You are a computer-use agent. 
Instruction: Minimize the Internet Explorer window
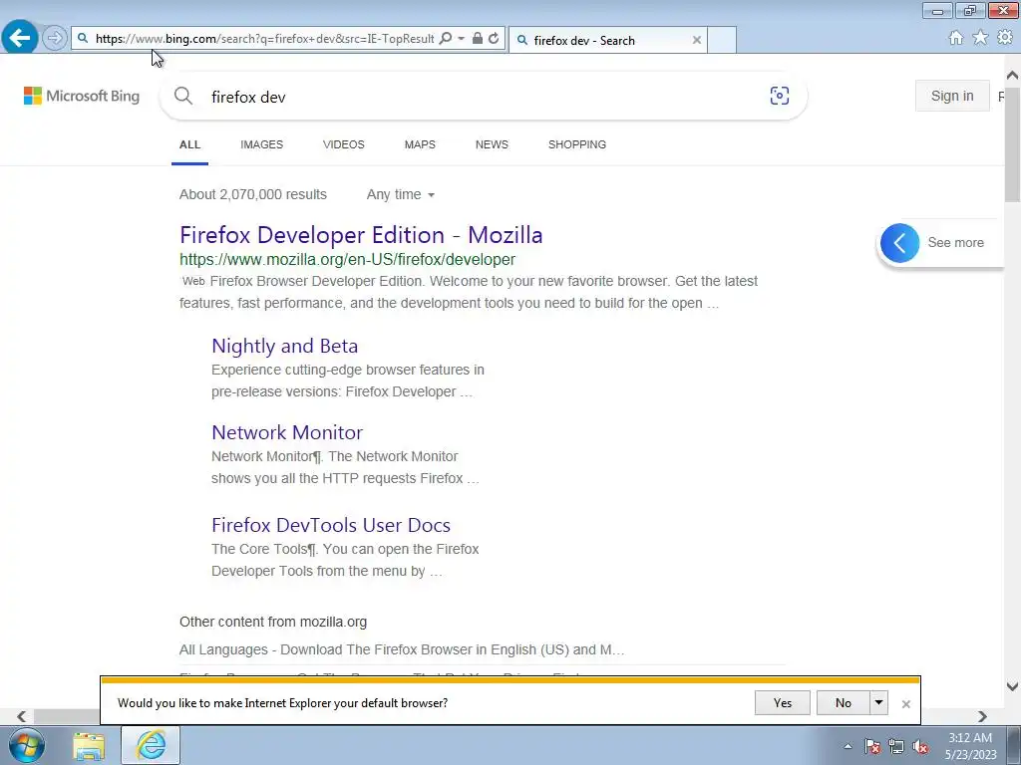pyautogui.click(x=937, y=10)
